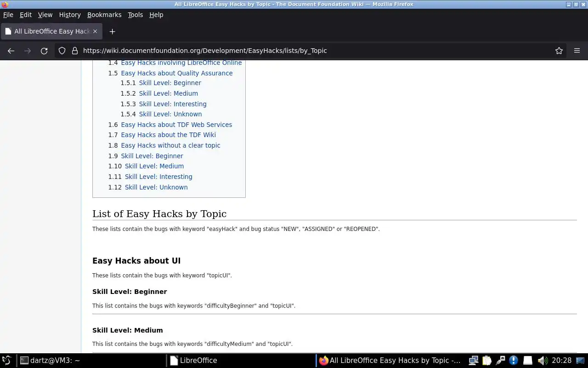Click the 20:28 clock in the taskbar

pyautogui.click(x=561, y=360)
